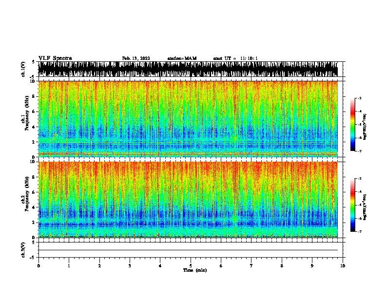Image resolution: width=386 pixels, height=298 pixels.
Task: Click the "ch.1(V)" waveform axis label
Action: click(x=23, y=69)
